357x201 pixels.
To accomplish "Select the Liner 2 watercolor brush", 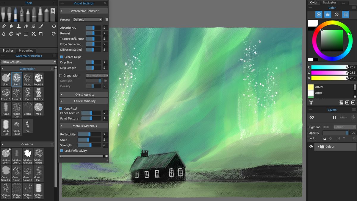I will [x=16, y=79].
